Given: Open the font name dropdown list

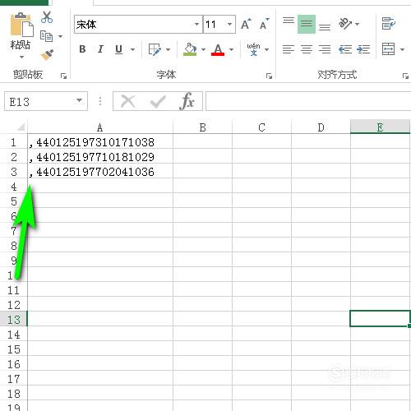Looking at the screenshot, I should pos(196,25).
